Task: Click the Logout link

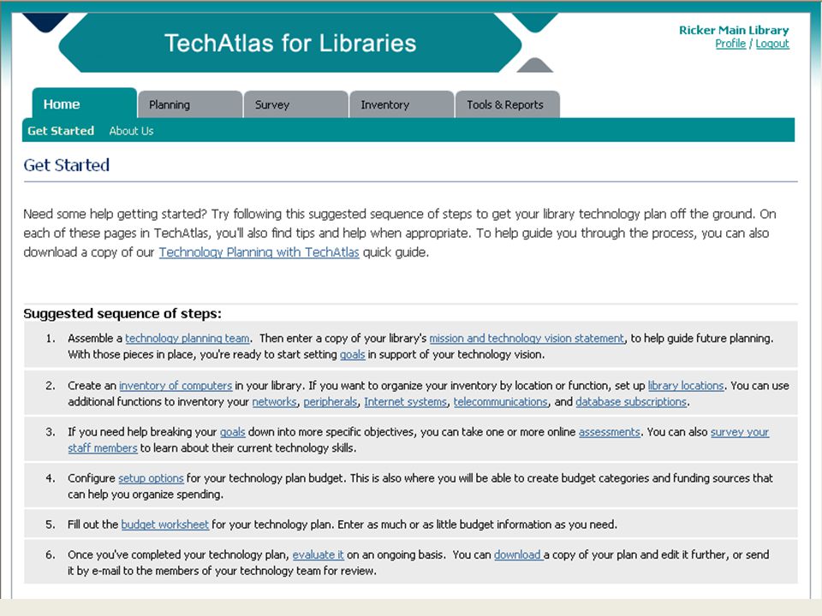Action: pos(772,44)
